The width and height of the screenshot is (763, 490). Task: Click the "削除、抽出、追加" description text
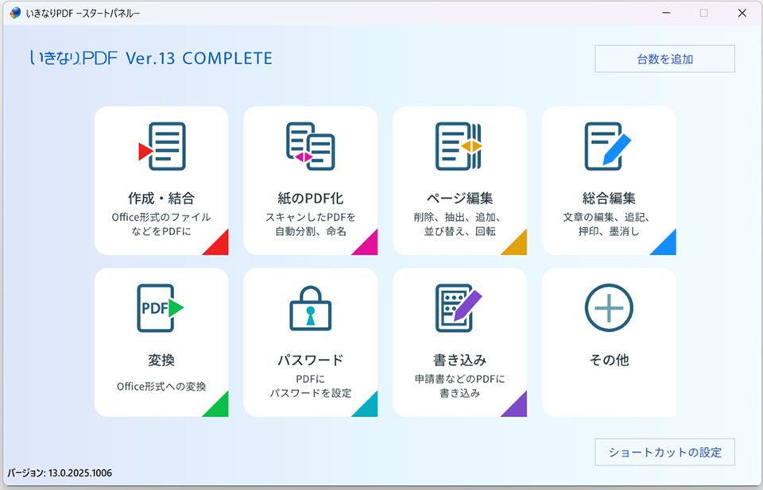tap(459, 217)
